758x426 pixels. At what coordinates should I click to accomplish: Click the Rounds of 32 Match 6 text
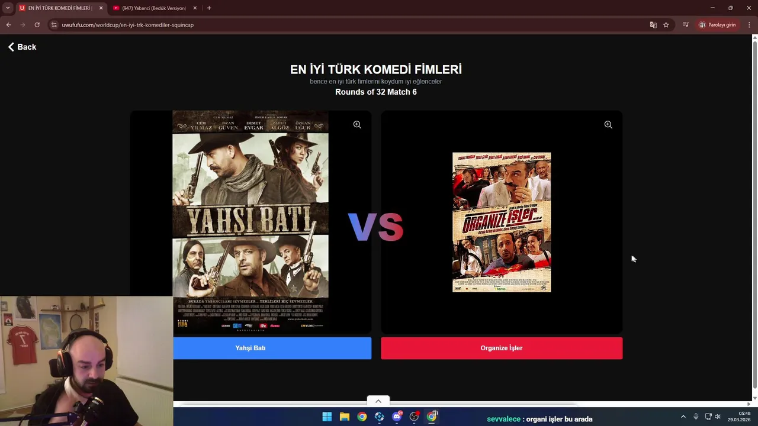point(376,92)
